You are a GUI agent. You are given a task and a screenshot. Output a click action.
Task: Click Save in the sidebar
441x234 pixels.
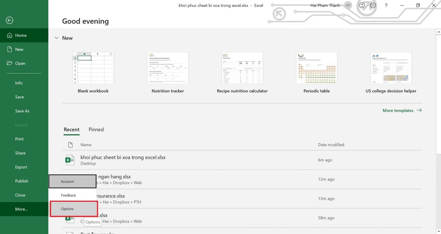24,97
